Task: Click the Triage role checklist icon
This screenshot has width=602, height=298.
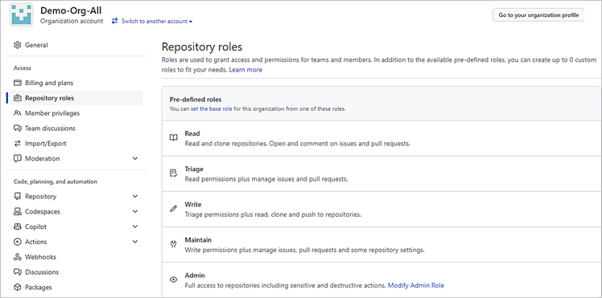Action: [x=174, y=173]
